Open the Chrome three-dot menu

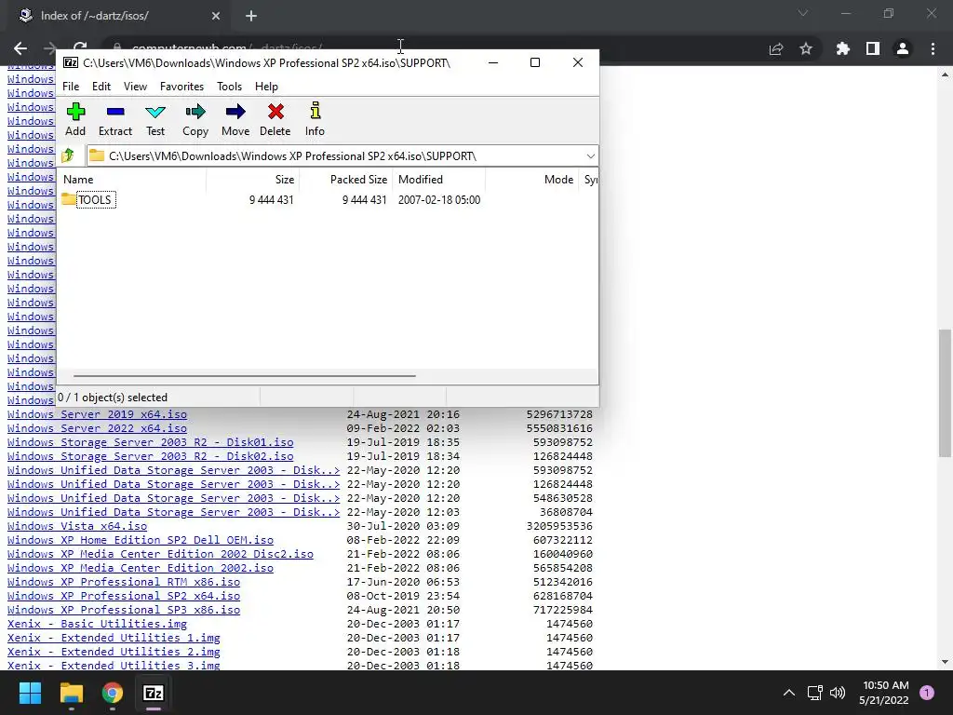(x=933, y=48)
